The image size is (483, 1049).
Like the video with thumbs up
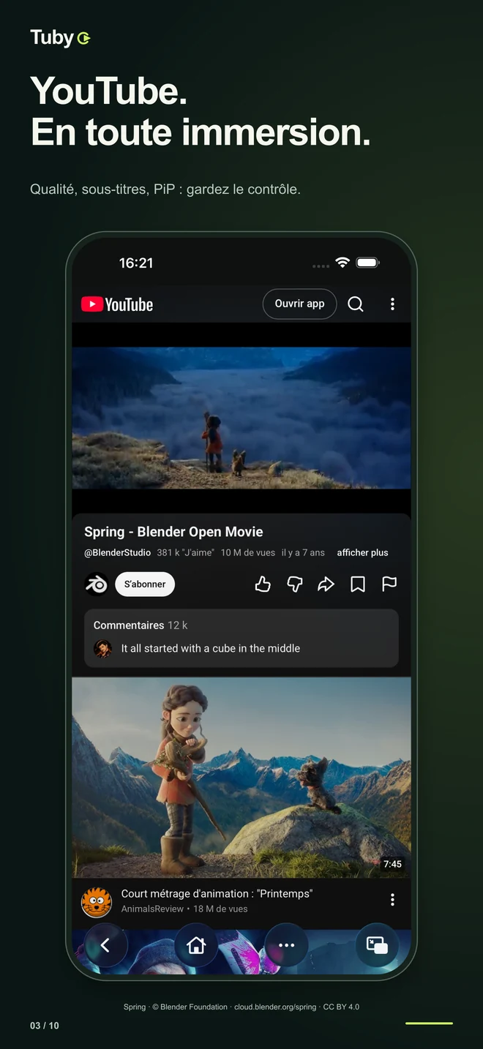(x=263, y=584)
